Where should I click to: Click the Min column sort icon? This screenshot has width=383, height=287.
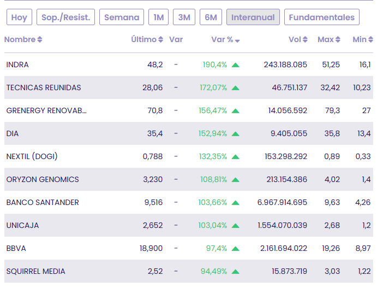coord(371,40)
